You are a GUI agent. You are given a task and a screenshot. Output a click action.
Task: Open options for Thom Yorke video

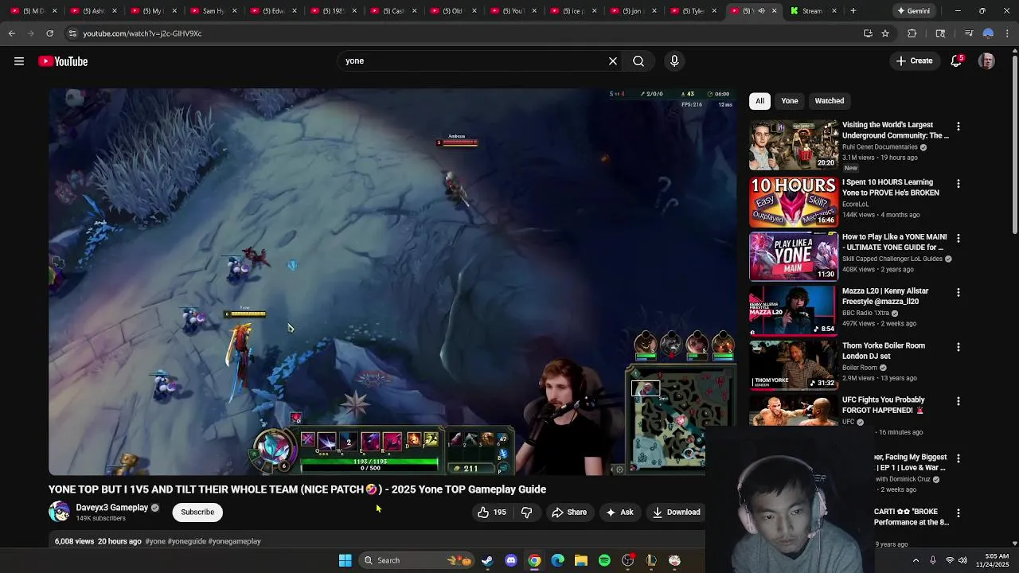(958, 347)
